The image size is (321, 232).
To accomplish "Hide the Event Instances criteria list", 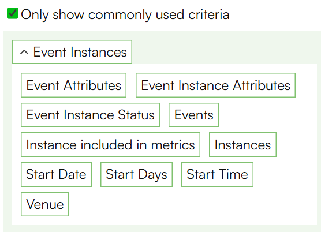I will point(72,52).
